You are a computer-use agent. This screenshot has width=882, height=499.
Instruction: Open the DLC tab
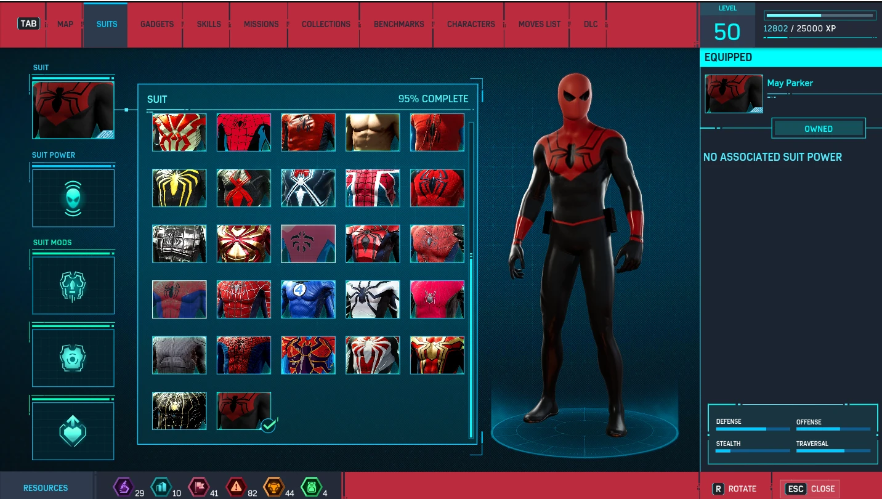(x=590, y=24)
